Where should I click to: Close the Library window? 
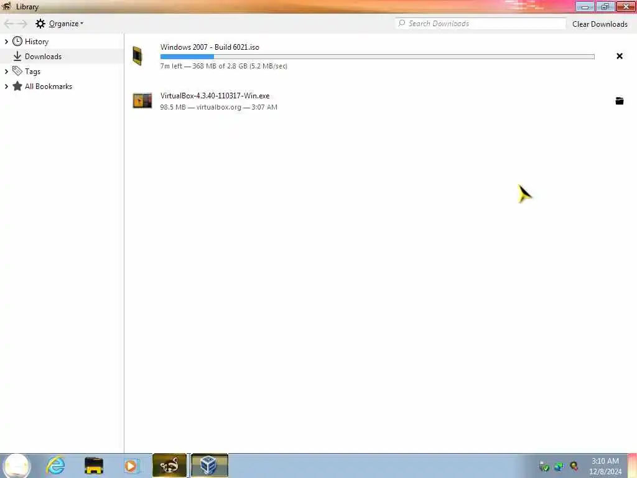tap(626, 6)
